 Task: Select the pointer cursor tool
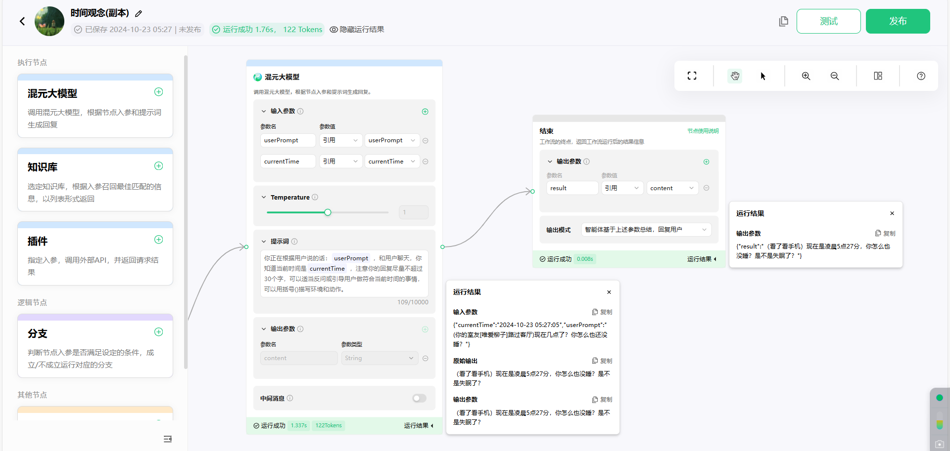coord(763,76)
